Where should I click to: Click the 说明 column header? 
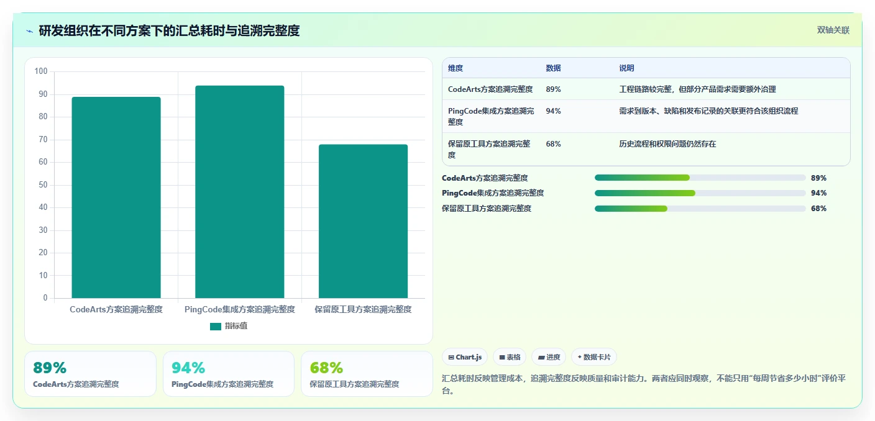coord(626,68)
